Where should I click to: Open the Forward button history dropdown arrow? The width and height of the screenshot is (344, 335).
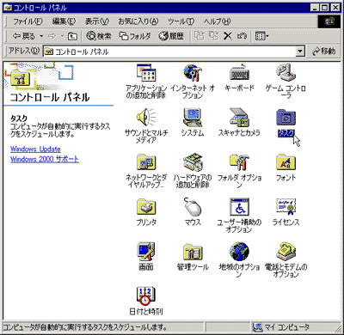pyautogui.click(x=62, y=36)
